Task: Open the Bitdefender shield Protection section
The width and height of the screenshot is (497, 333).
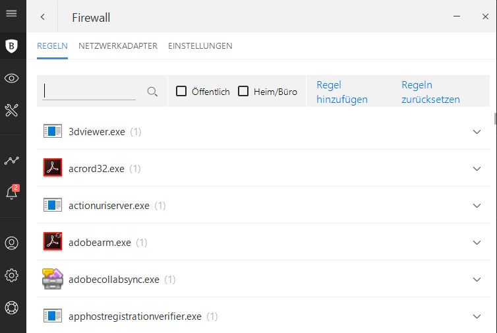Action: click(x=11, y=46)
